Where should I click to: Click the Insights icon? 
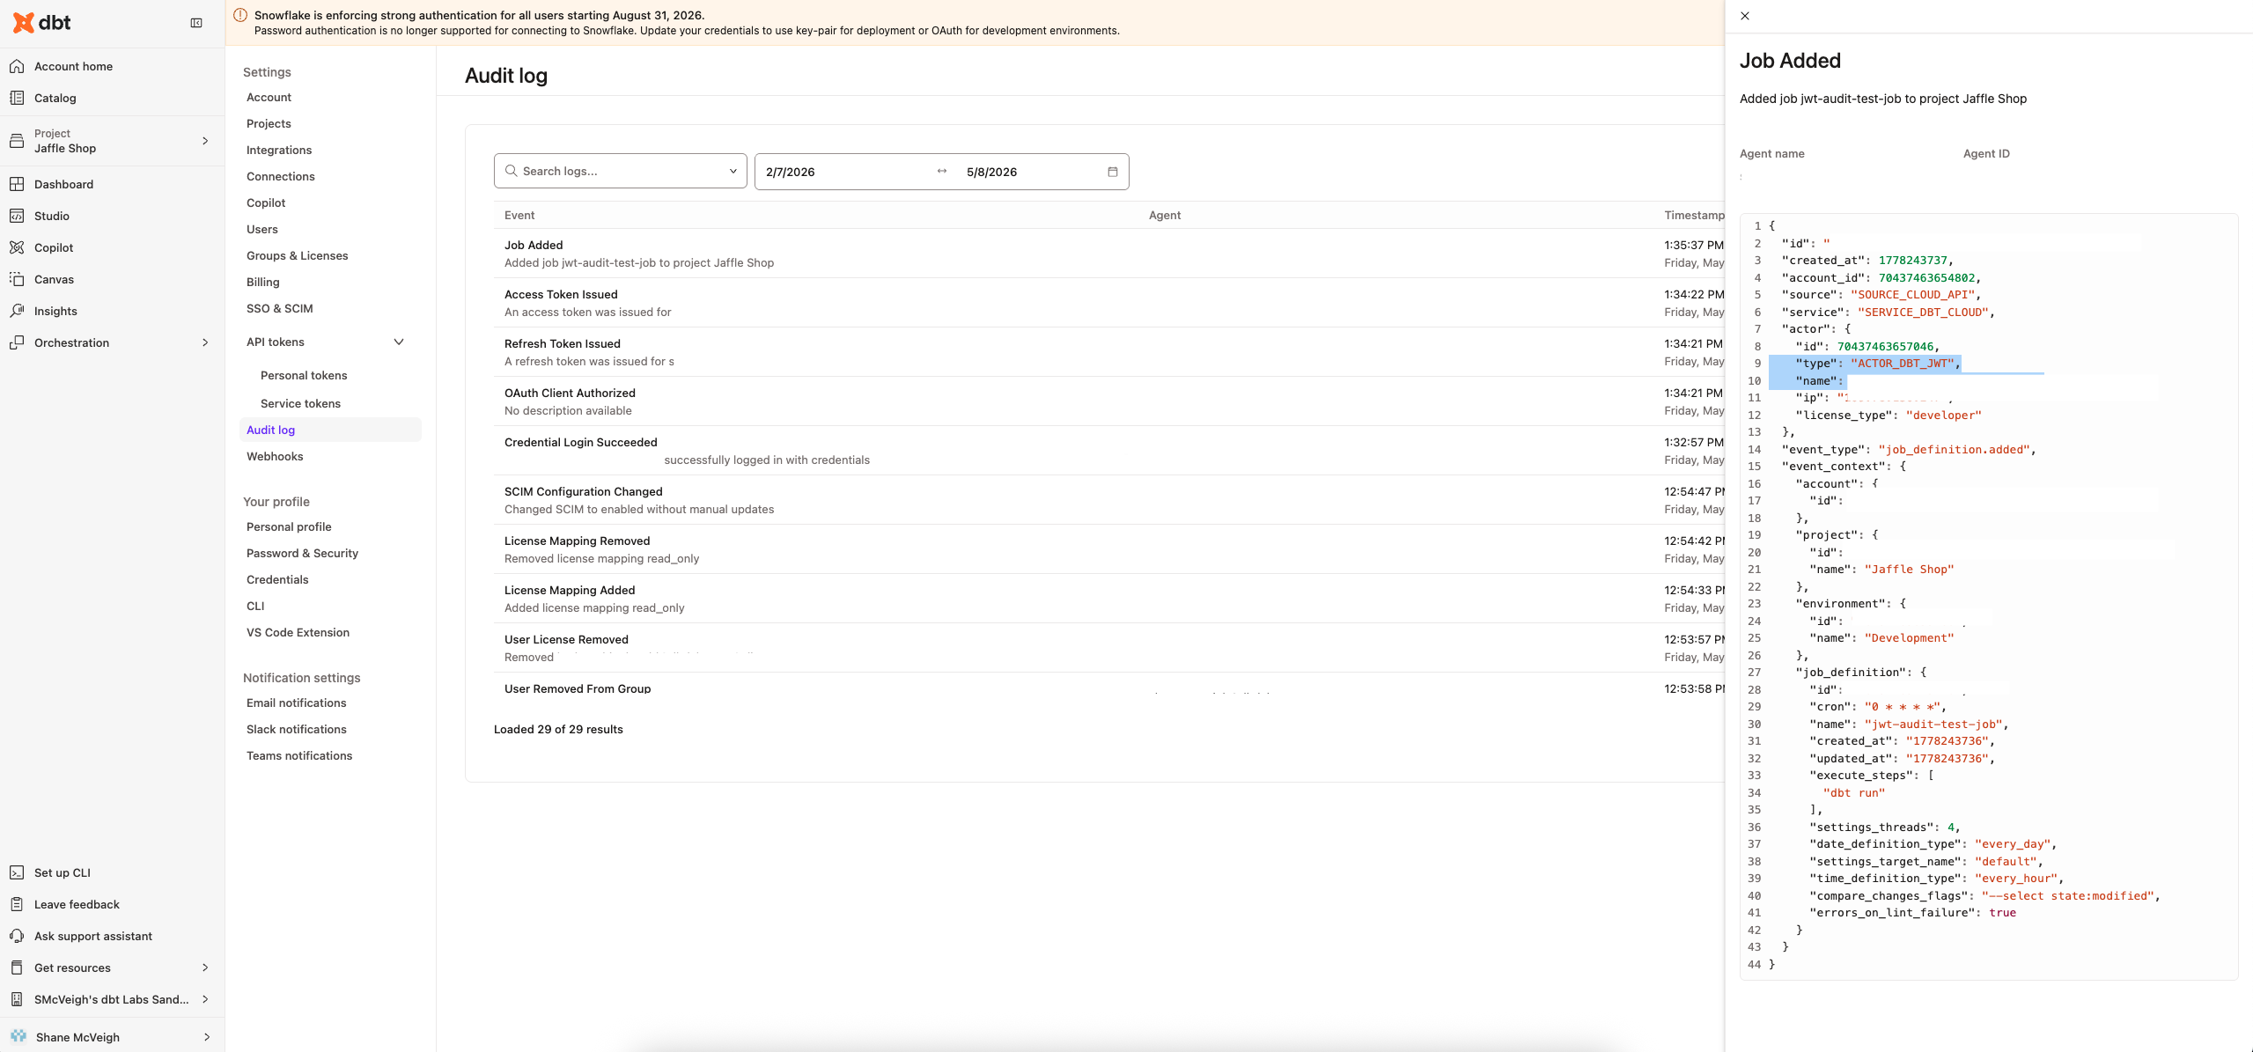(x=17, y=311)
